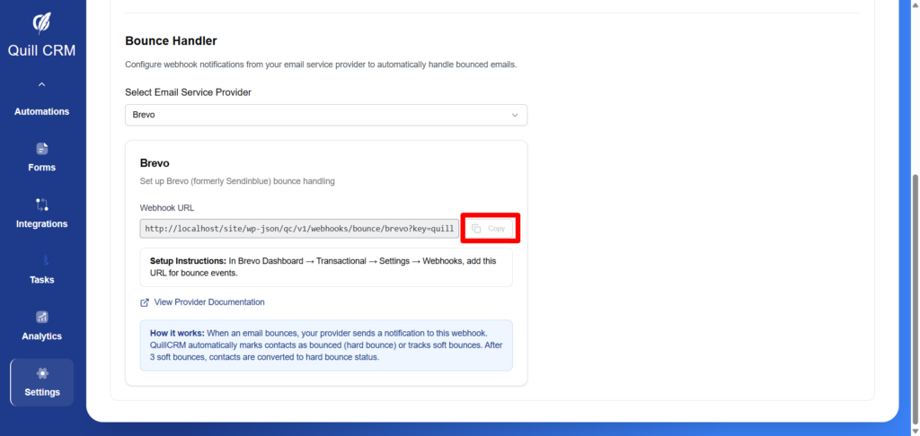Click the external link icon beside documentation
Screen dimensions: 920x436
click(x=145, y=302)
